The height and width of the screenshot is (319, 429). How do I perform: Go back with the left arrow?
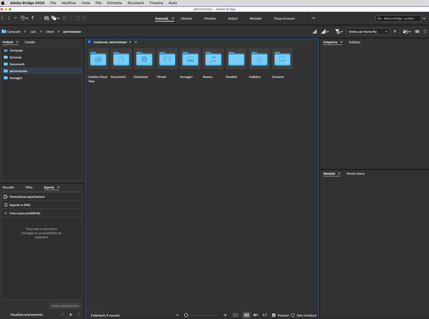[2, 18]
